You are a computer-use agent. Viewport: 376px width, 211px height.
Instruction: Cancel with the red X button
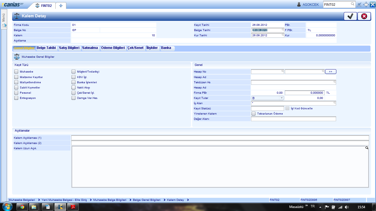click(364, 16)
